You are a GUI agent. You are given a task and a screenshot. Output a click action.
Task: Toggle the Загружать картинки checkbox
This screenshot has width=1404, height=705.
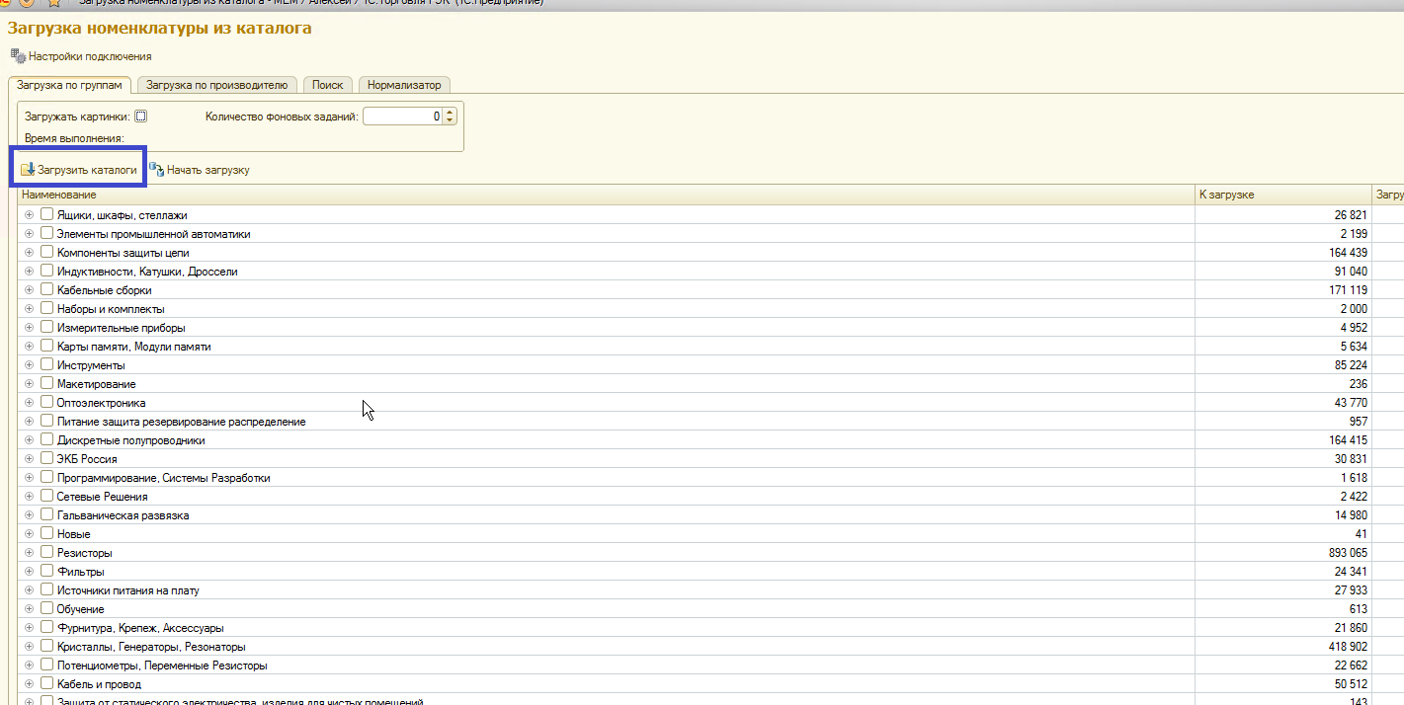140,117
